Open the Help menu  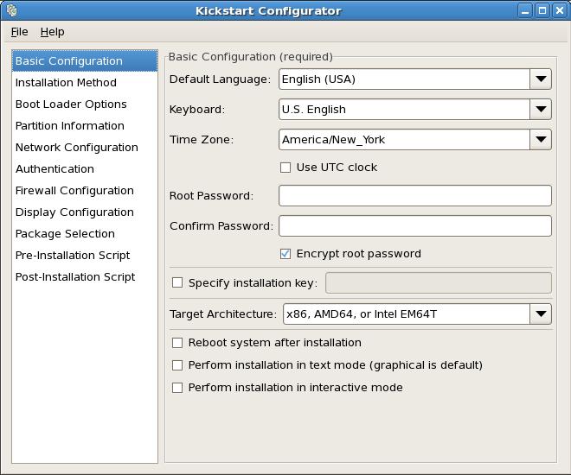tap(52, 32)
